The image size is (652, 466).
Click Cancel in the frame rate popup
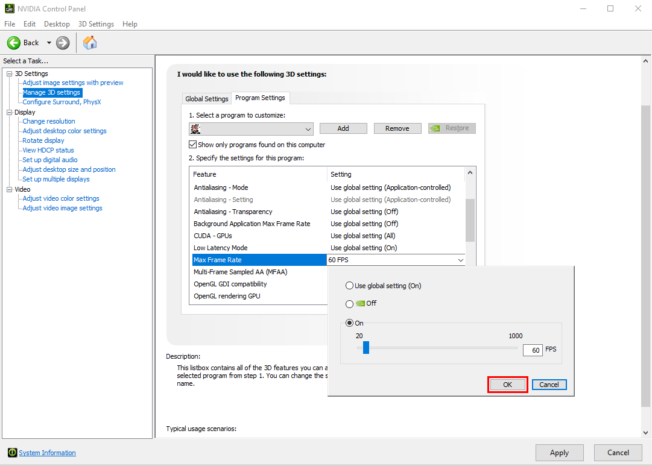click(549, 385)
